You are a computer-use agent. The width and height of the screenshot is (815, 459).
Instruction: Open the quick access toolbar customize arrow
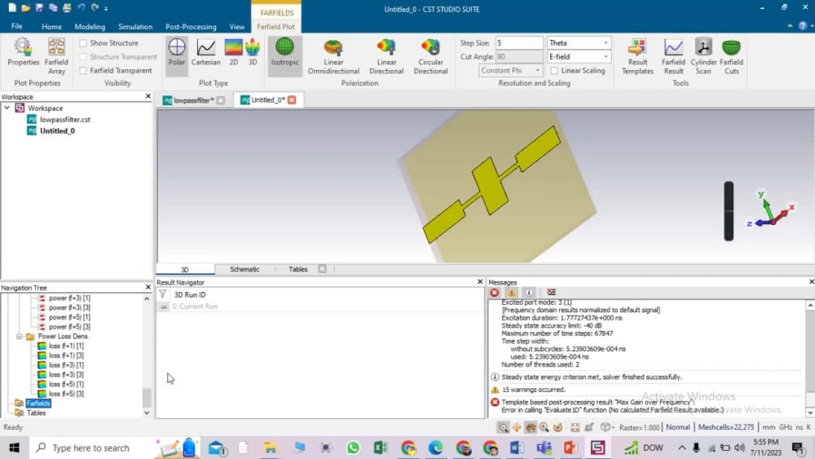coord(106,8)
